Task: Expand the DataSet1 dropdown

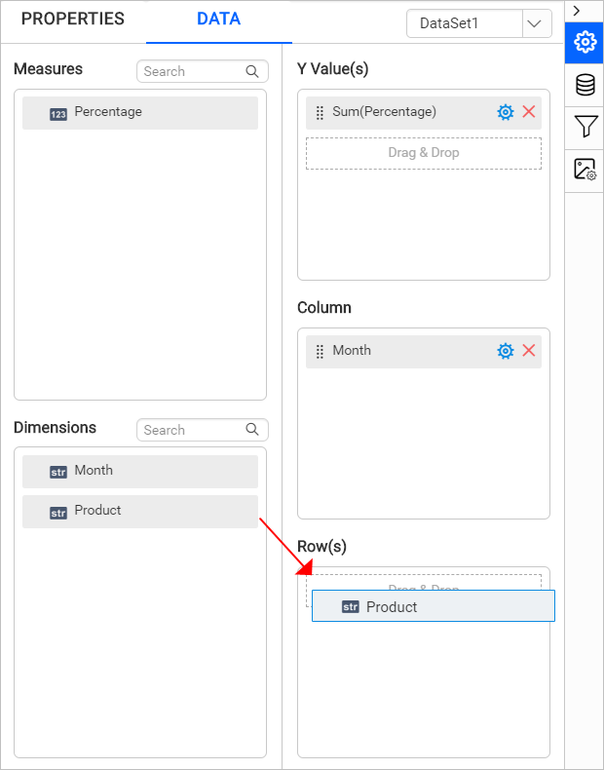Action: click(537, 23)
